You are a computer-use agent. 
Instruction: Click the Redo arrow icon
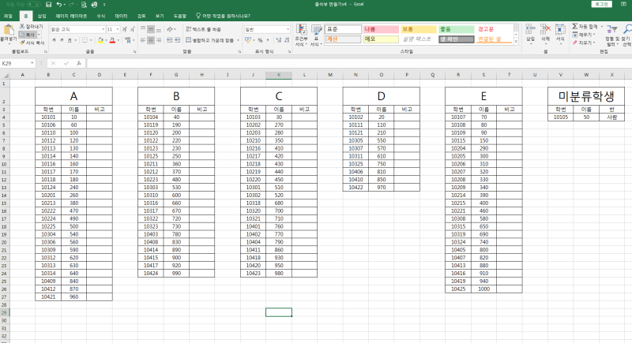71,5
